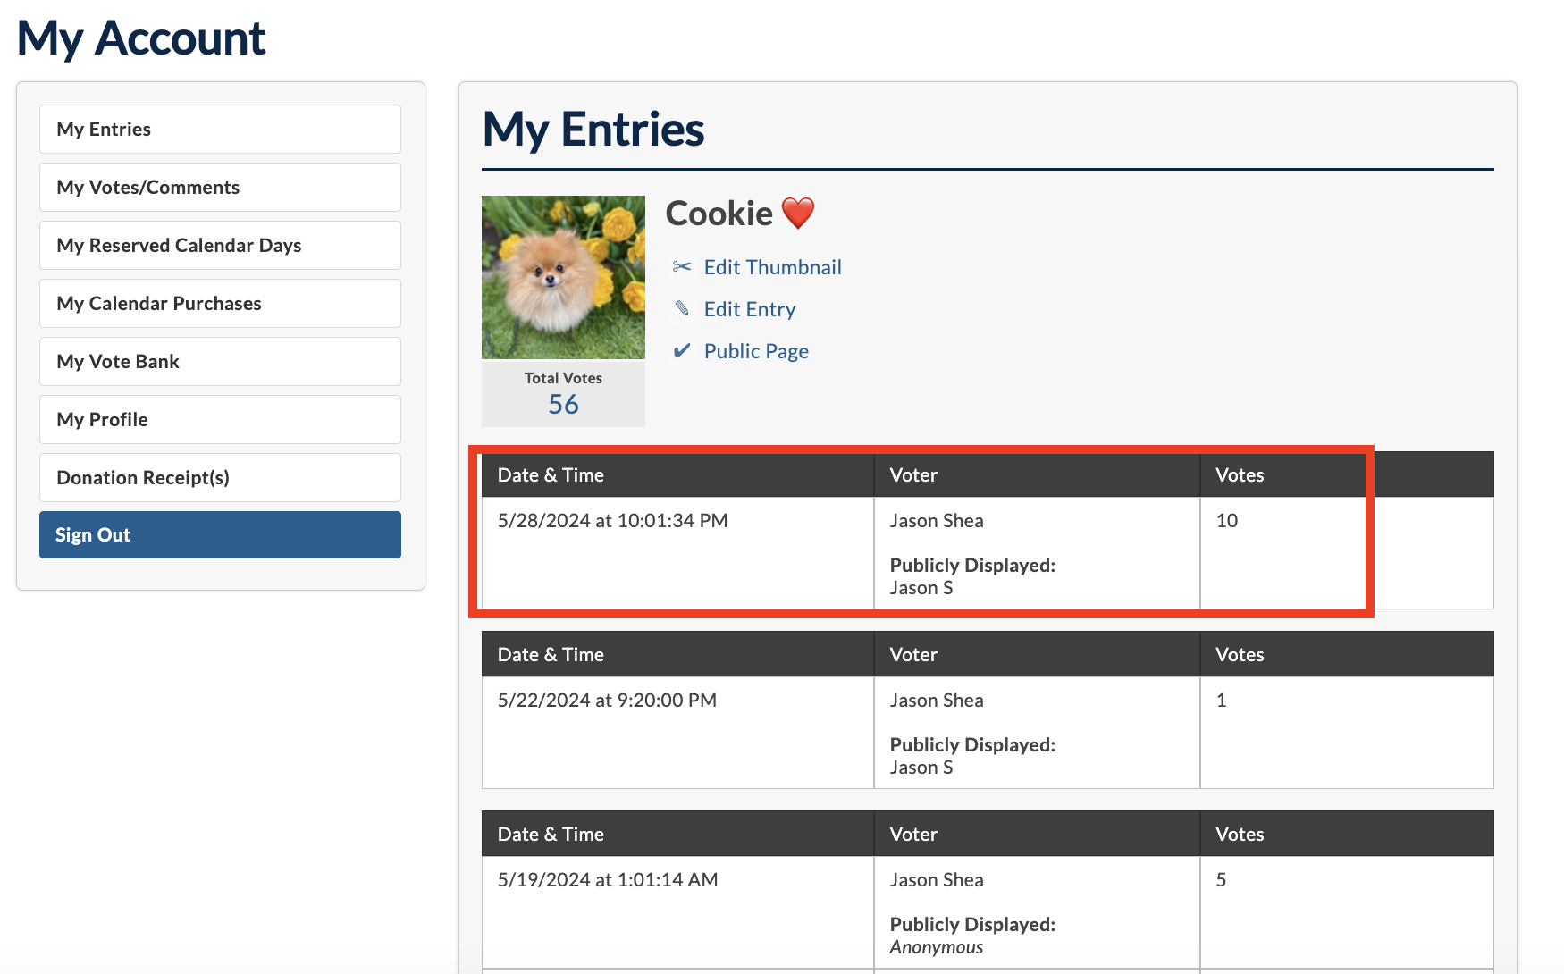This screenshot has height=974, width=1564.
Task: Click the pencil Edit Entry icon
Action: 682,309
